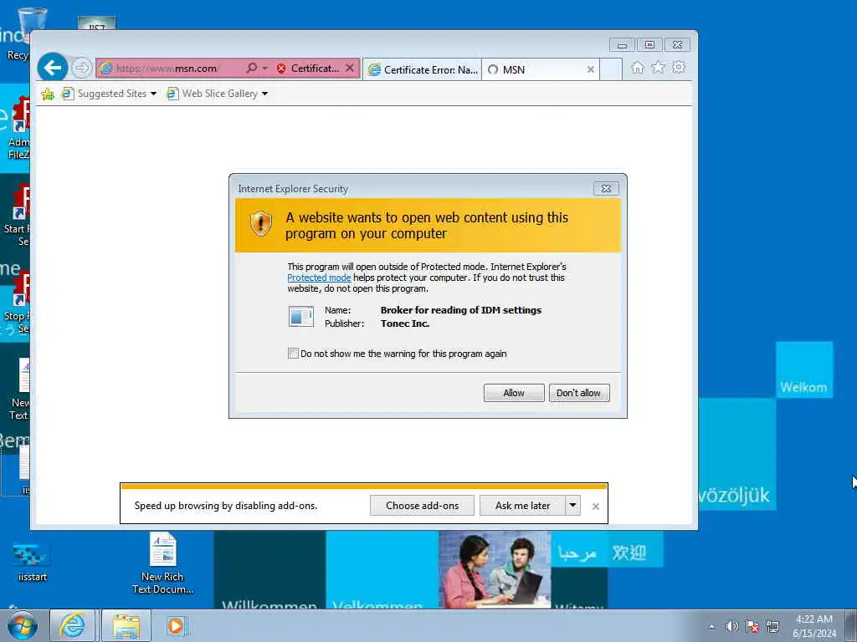Click the Tonec Inc. publisher name
Viewport: 857px width, 642px height.
[405, 324]
